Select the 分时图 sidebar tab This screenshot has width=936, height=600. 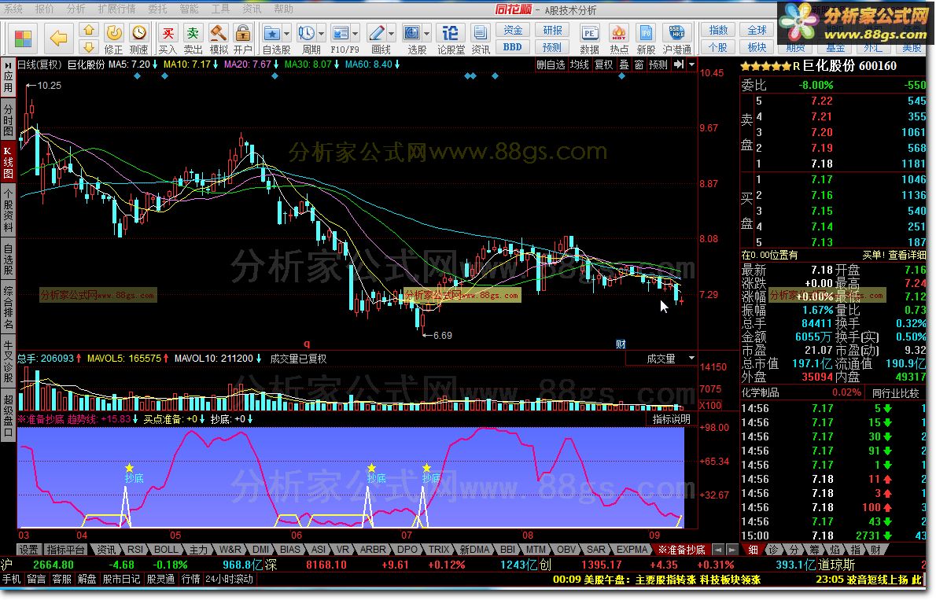click(8, 120)
